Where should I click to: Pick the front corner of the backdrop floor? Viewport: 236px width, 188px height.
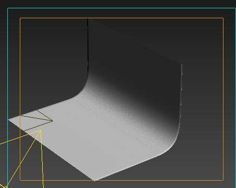pos(94,180)
